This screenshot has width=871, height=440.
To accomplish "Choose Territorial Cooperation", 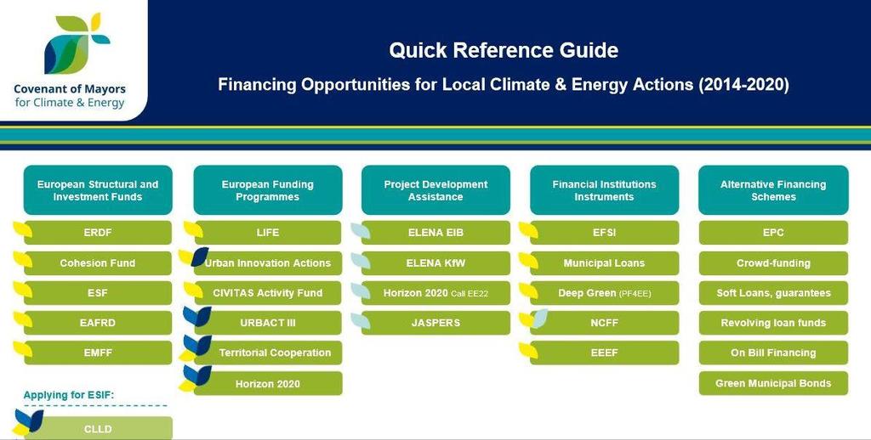I will (x=268, y=353).
